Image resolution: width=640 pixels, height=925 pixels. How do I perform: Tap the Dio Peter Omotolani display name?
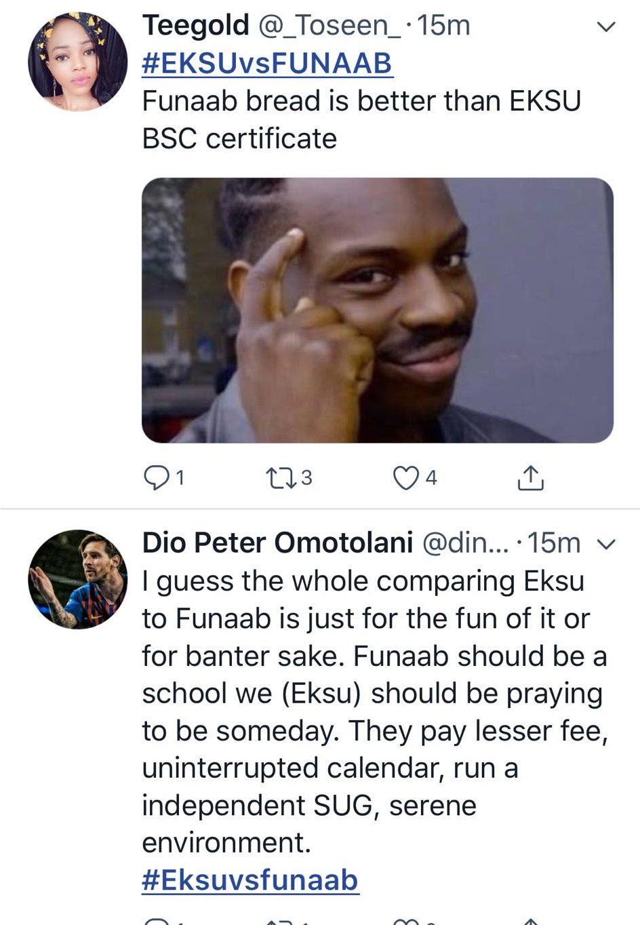pyautogui.click(x=277, y=543)
